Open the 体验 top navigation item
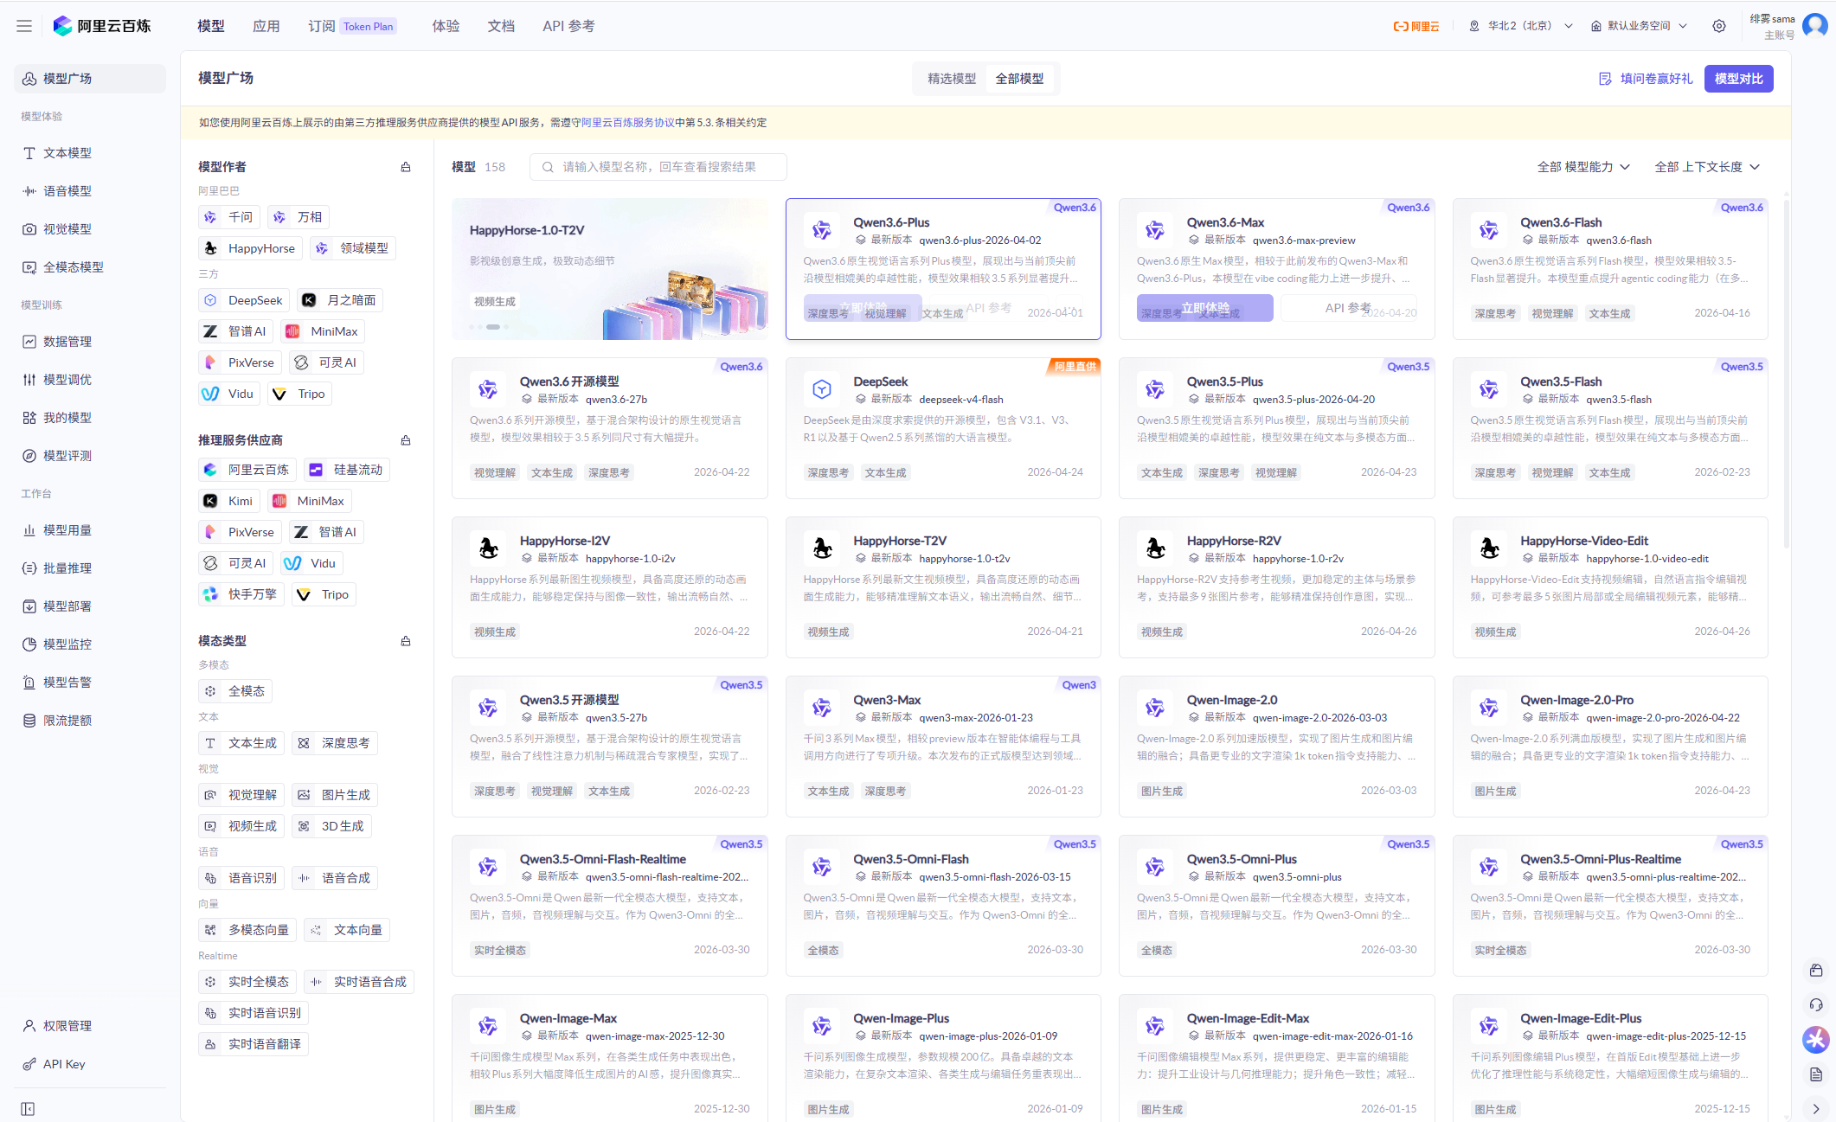1836x1122 pixels. [446, 26]
